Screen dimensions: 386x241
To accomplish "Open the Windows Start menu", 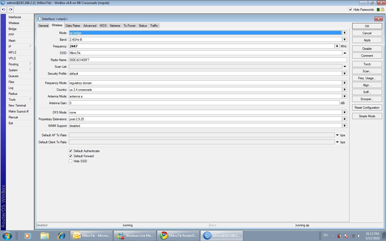I will pos(7,236).
